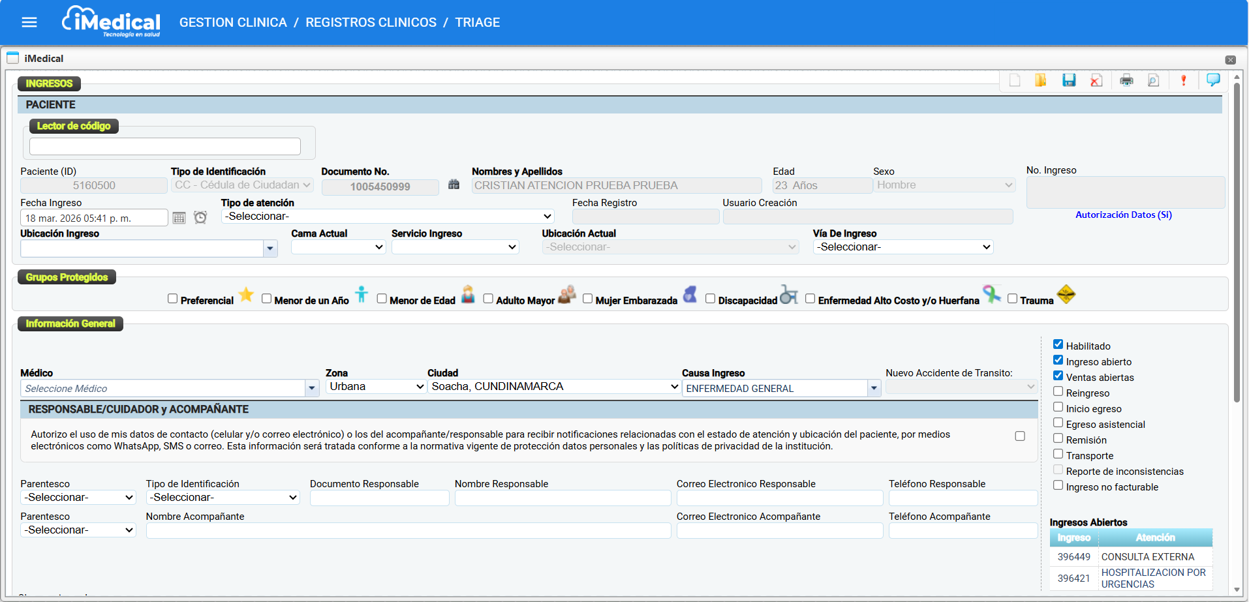The width and height of the screenshot is (1249, 602).
Task: Open the Fecha Ingreso calendar picker
Action: click(179, 218)
